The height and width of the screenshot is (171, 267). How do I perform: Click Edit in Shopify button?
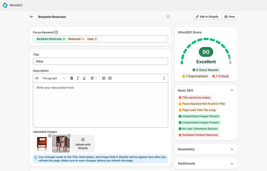(207, 17)
